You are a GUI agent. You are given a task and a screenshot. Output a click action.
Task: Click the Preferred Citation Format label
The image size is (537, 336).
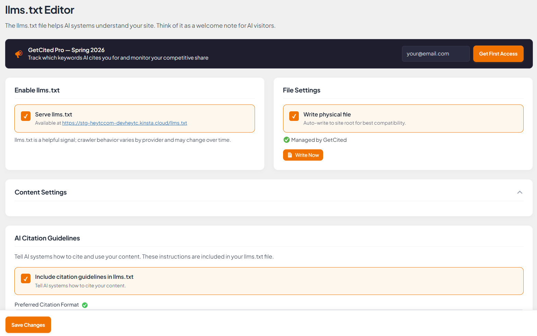point(47,305)
